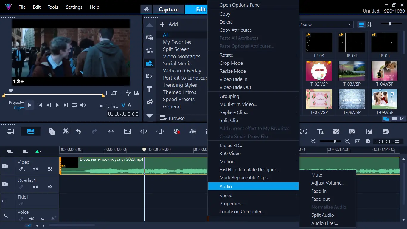
Task: Open the GIF Creator
Action: point(385,131)
